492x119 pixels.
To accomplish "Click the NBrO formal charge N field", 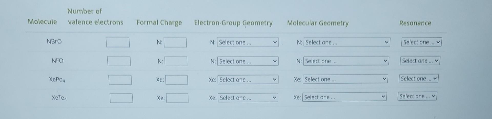I will [x=175, y=42].
